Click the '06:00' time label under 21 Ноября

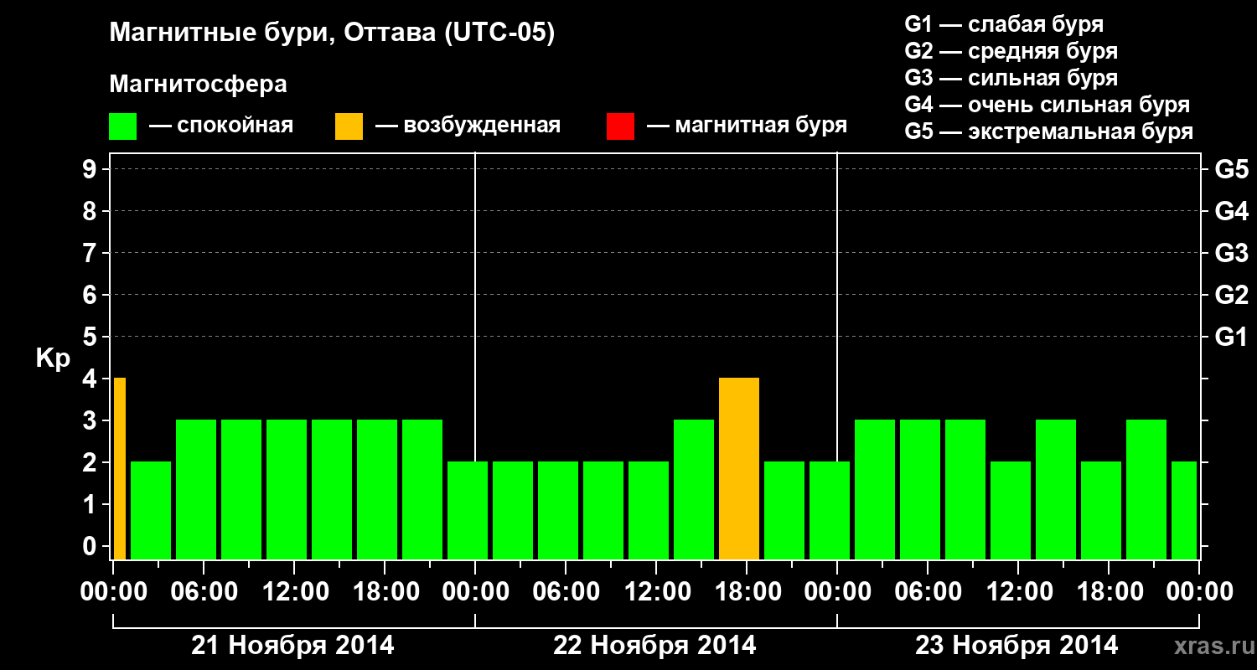204,592
